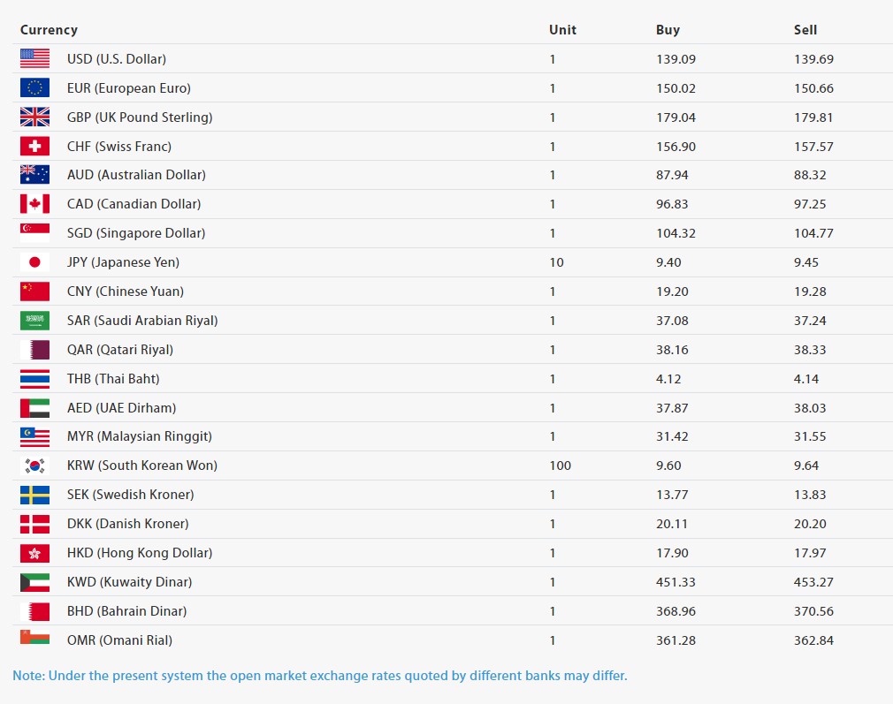Click the Japanese flag icon
Screen dimensions: 893x704
coord(34,262)
